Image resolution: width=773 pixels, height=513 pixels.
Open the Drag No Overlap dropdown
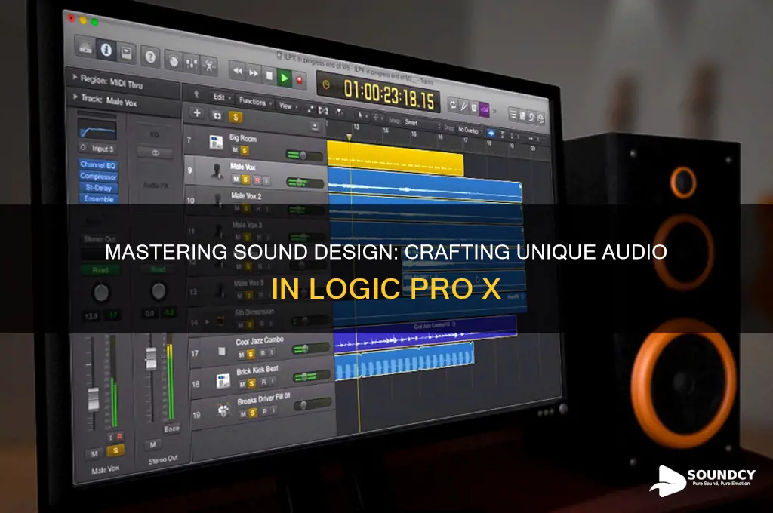point(470,130)
